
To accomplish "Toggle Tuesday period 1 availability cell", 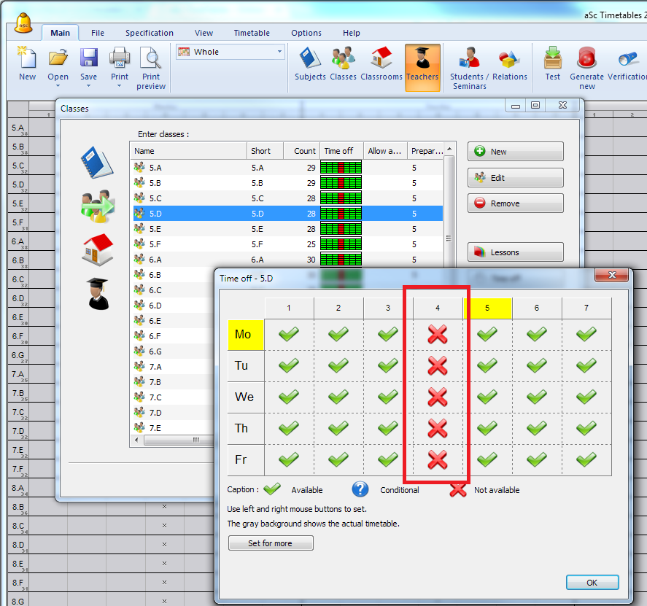I will pyautogui.click(x=289, y=365).
